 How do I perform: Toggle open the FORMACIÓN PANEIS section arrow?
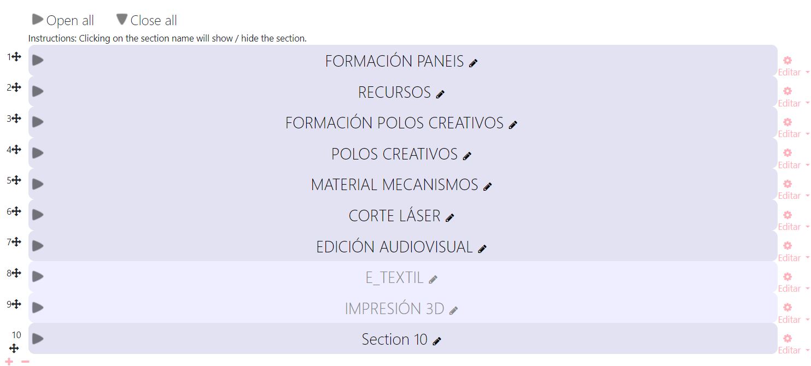[x=38, y=60]
